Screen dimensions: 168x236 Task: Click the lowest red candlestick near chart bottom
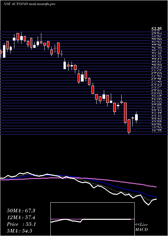click(129, 126)
